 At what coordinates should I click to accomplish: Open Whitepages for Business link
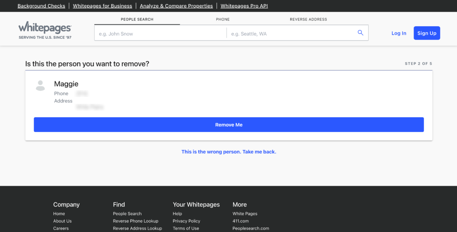[x=102, y=6]
